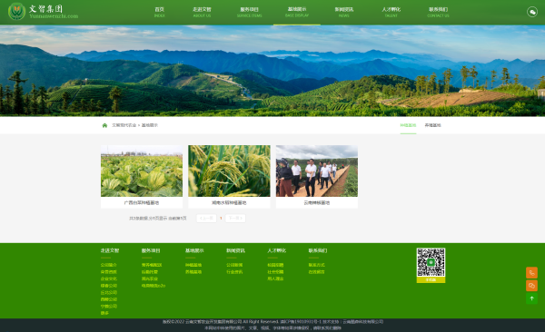Open the rice plant base thumbnail
The height and width of the screenshot is (332, 545).
point(229,171)
